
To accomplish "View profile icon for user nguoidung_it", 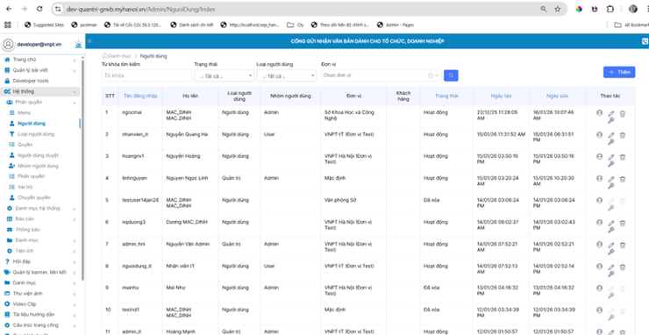I will (599, 267).
